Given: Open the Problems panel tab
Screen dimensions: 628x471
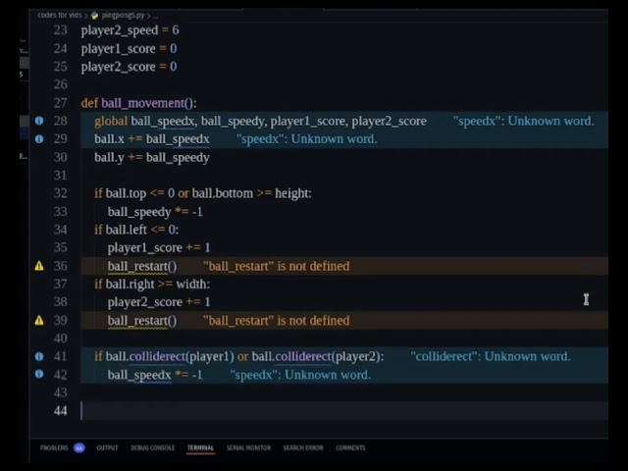Looking at the screenshot, I should (x=54, y=447).
